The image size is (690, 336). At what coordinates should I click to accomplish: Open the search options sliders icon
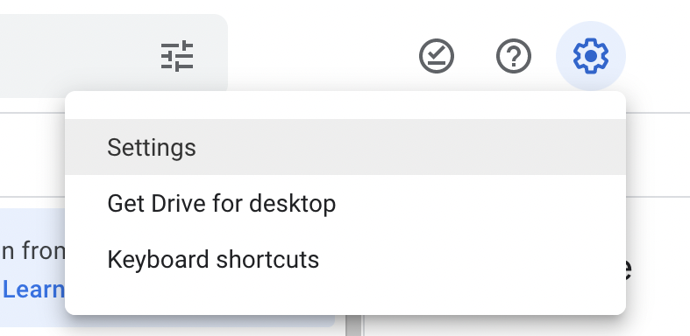click(x=177, y=56)
